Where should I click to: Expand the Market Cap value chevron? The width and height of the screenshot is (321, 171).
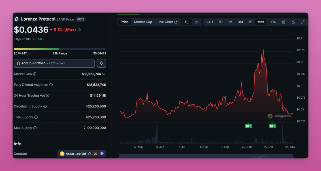tap(104, 74)
